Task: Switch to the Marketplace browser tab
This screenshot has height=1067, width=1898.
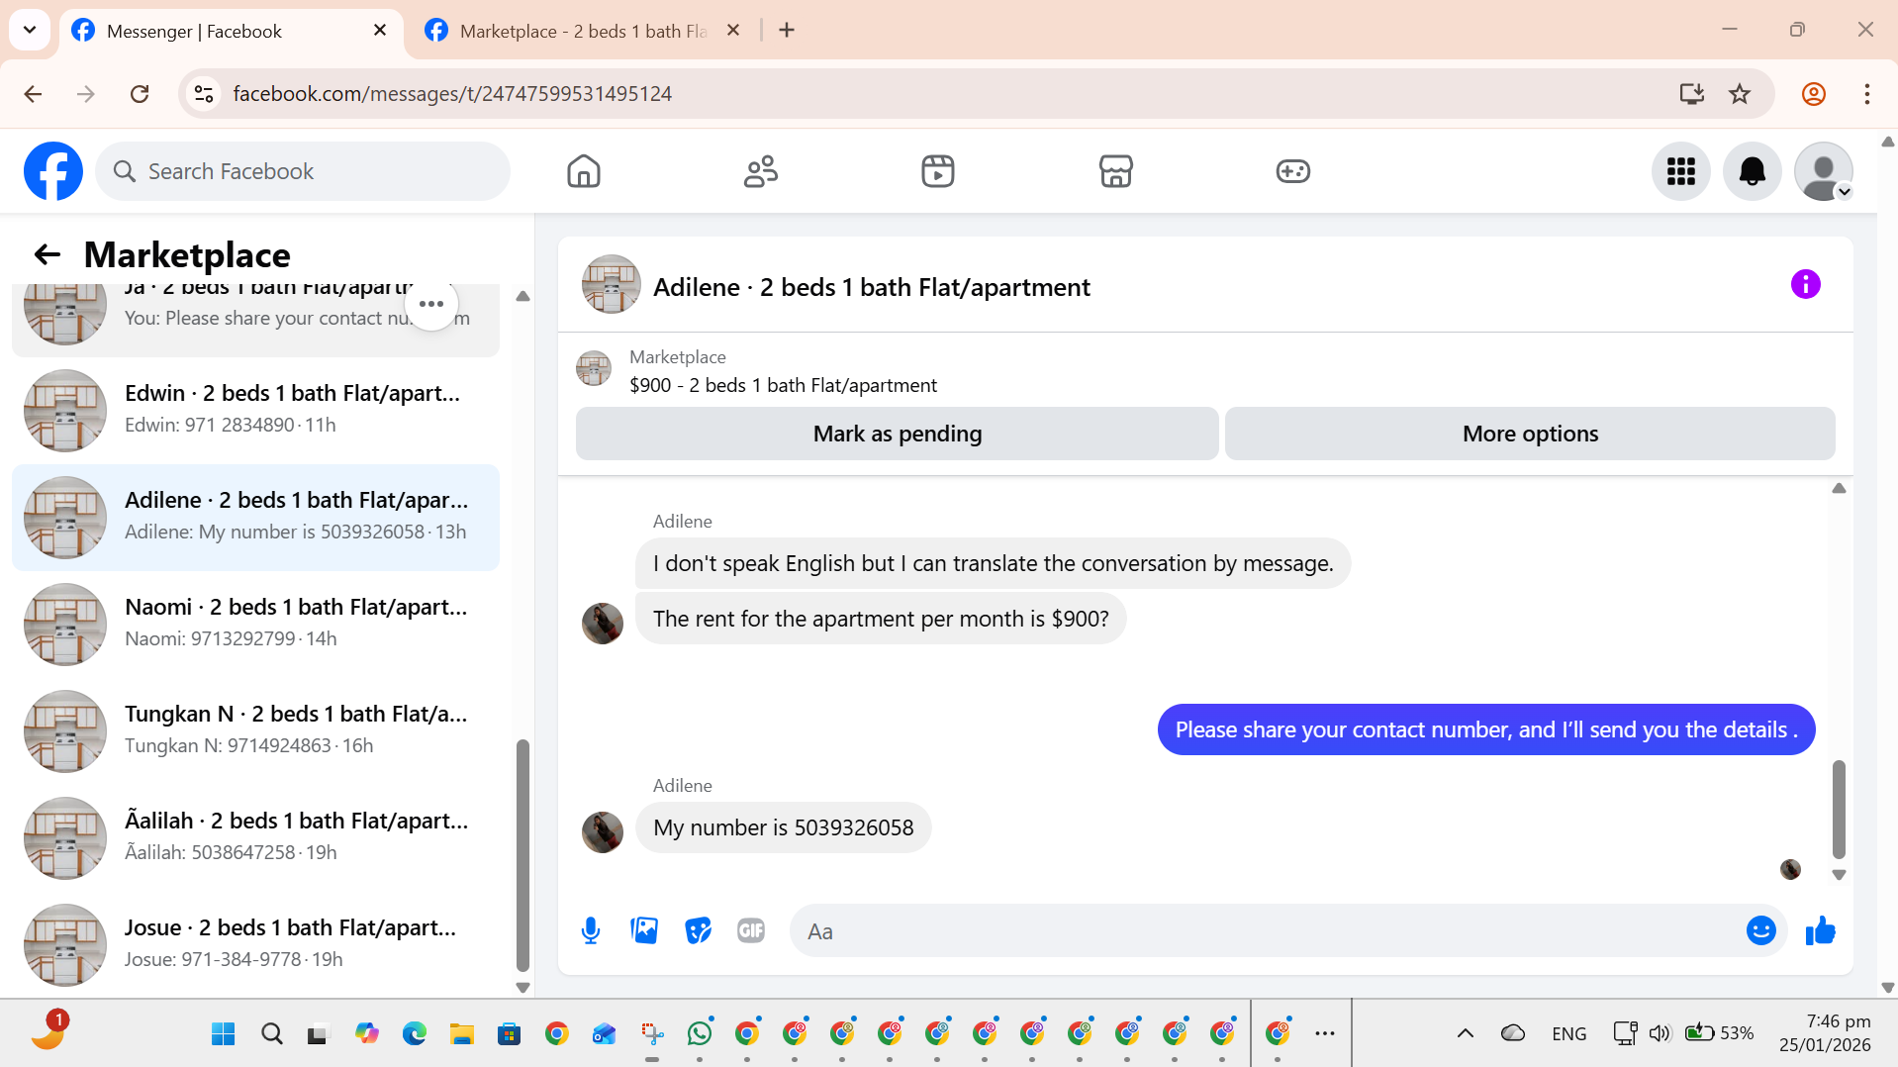Action: click(x=584, y=31)
